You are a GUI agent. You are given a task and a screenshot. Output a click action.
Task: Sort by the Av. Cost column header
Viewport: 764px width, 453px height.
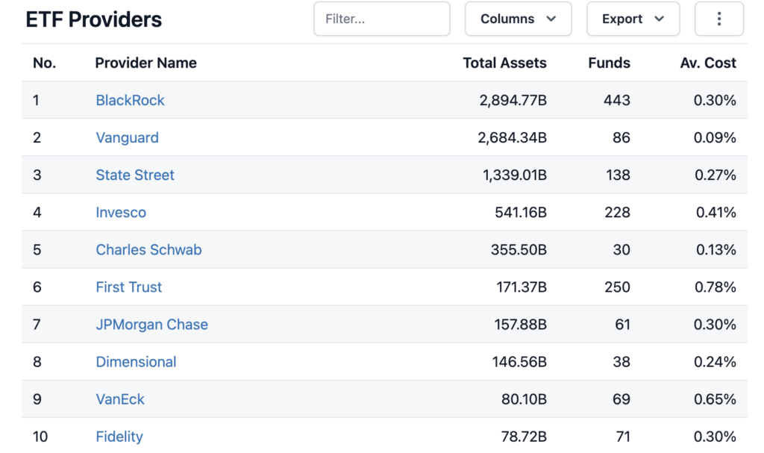pyautogui.click(x=708, y=63)
